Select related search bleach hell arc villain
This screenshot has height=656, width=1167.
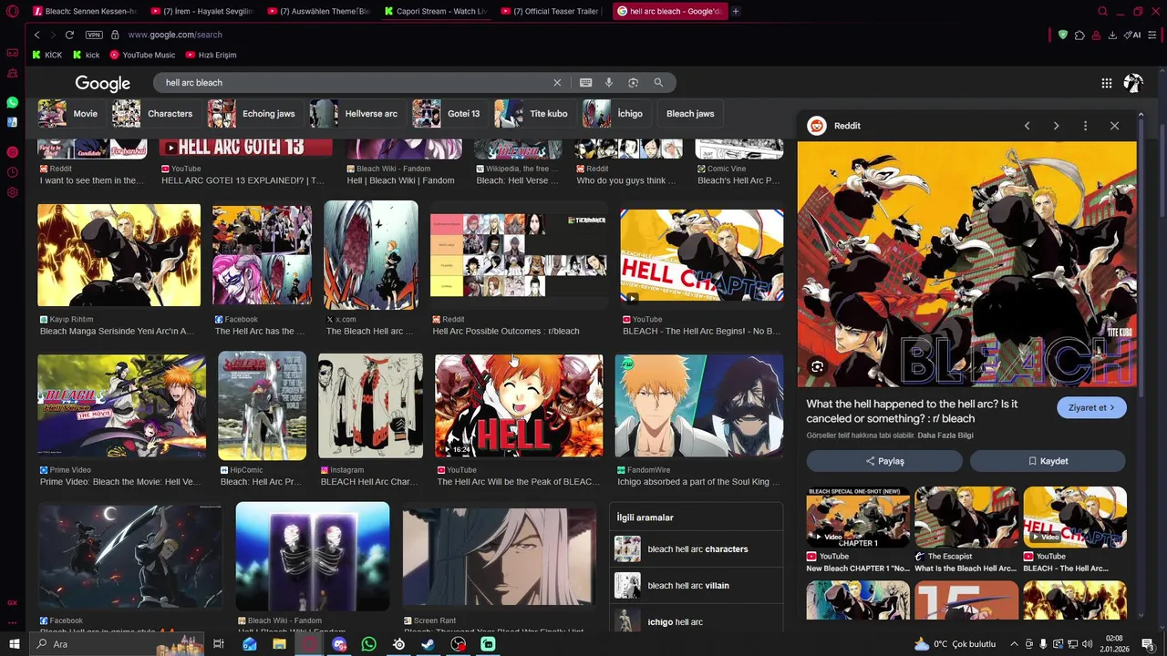[x=696, y=586]
